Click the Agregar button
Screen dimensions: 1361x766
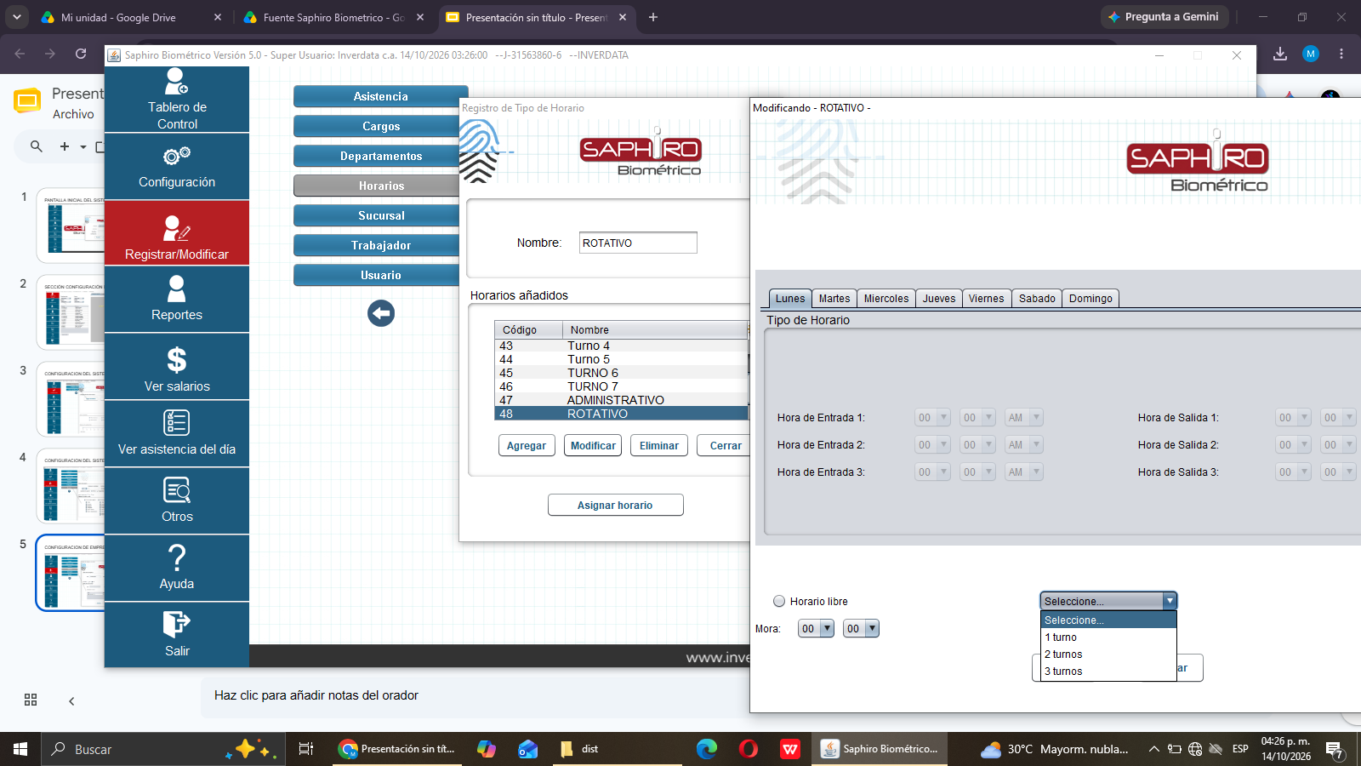[x=527, y=445]
